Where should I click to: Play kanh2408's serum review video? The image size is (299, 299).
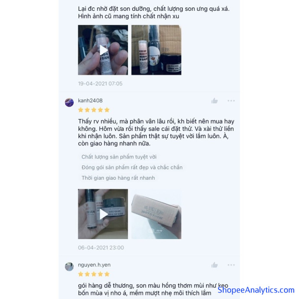[103, 214]
